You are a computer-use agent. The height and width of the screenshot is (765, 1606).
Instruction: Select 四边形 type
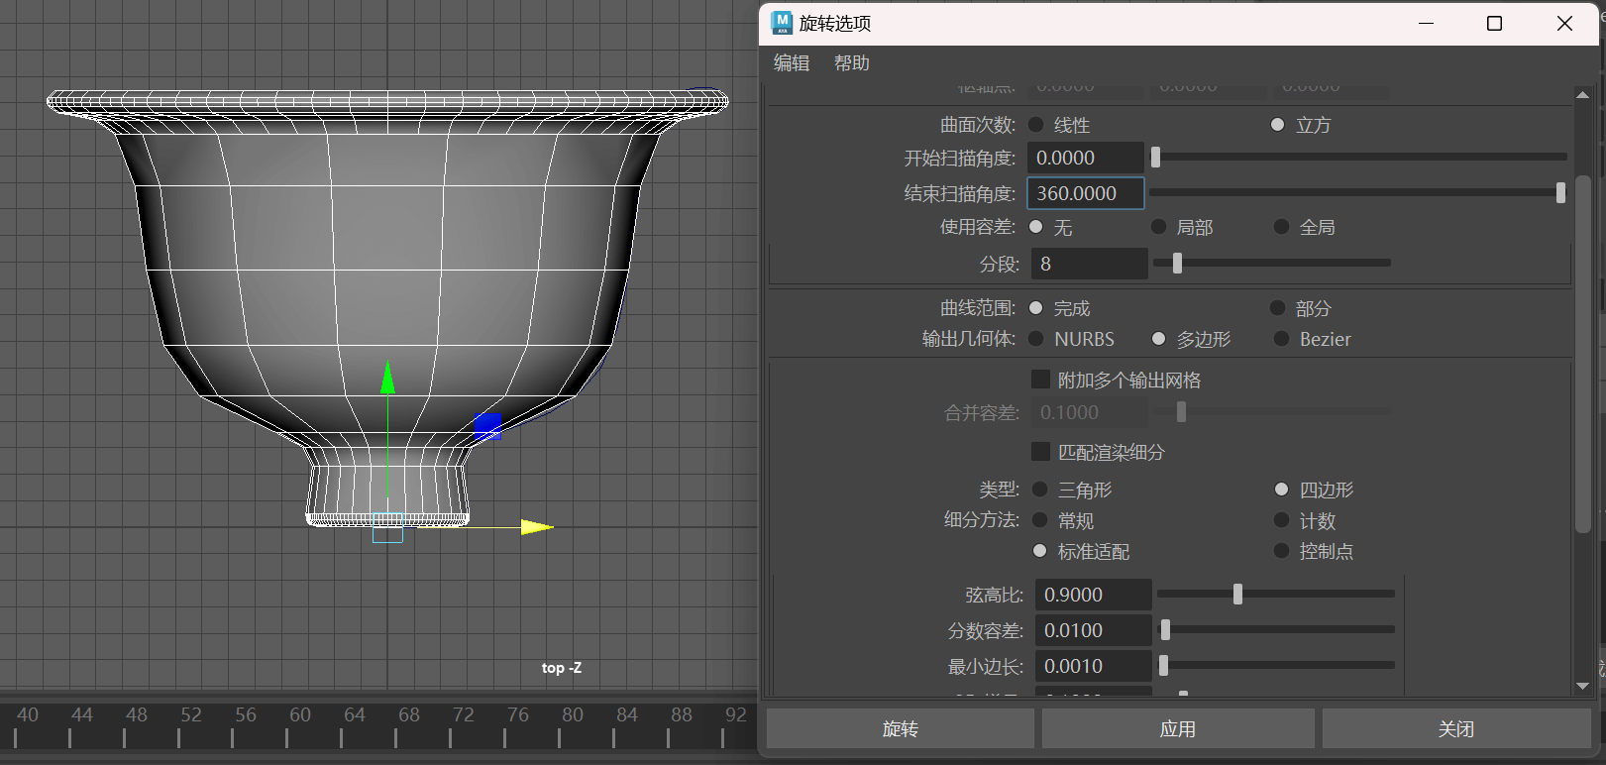point(1281,490)
